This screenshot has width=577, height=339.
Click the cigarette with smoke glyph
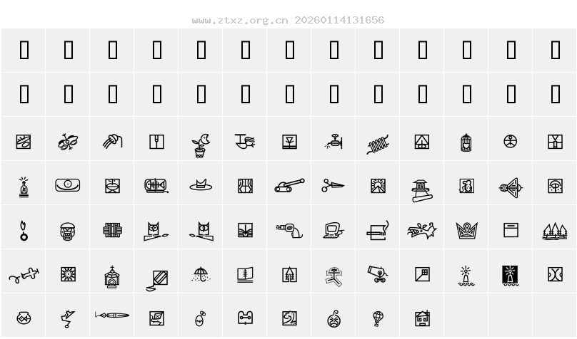tap(378, 231)
